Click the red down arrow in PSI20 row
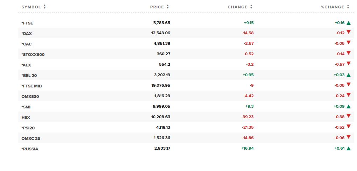 (349, 127)
